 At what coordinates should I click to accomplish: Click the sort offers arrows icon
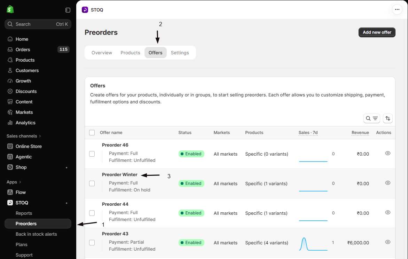coord(387,118)
